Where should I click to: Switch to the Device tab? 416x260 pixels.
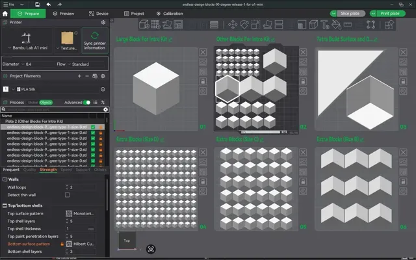[99, 14]
